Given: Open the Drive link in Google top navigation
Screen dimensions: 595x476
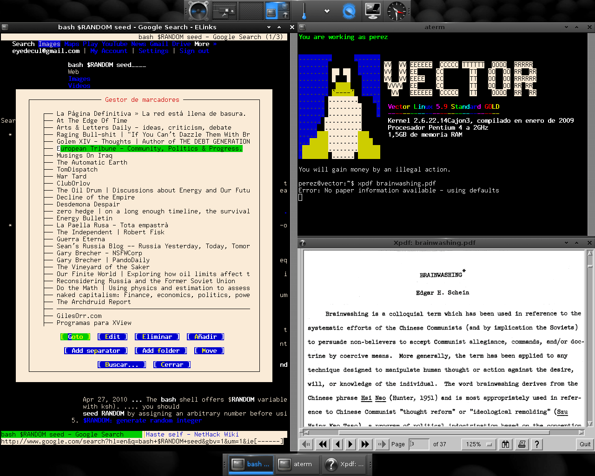Looking at the screenshot, I should coord(181,44).
